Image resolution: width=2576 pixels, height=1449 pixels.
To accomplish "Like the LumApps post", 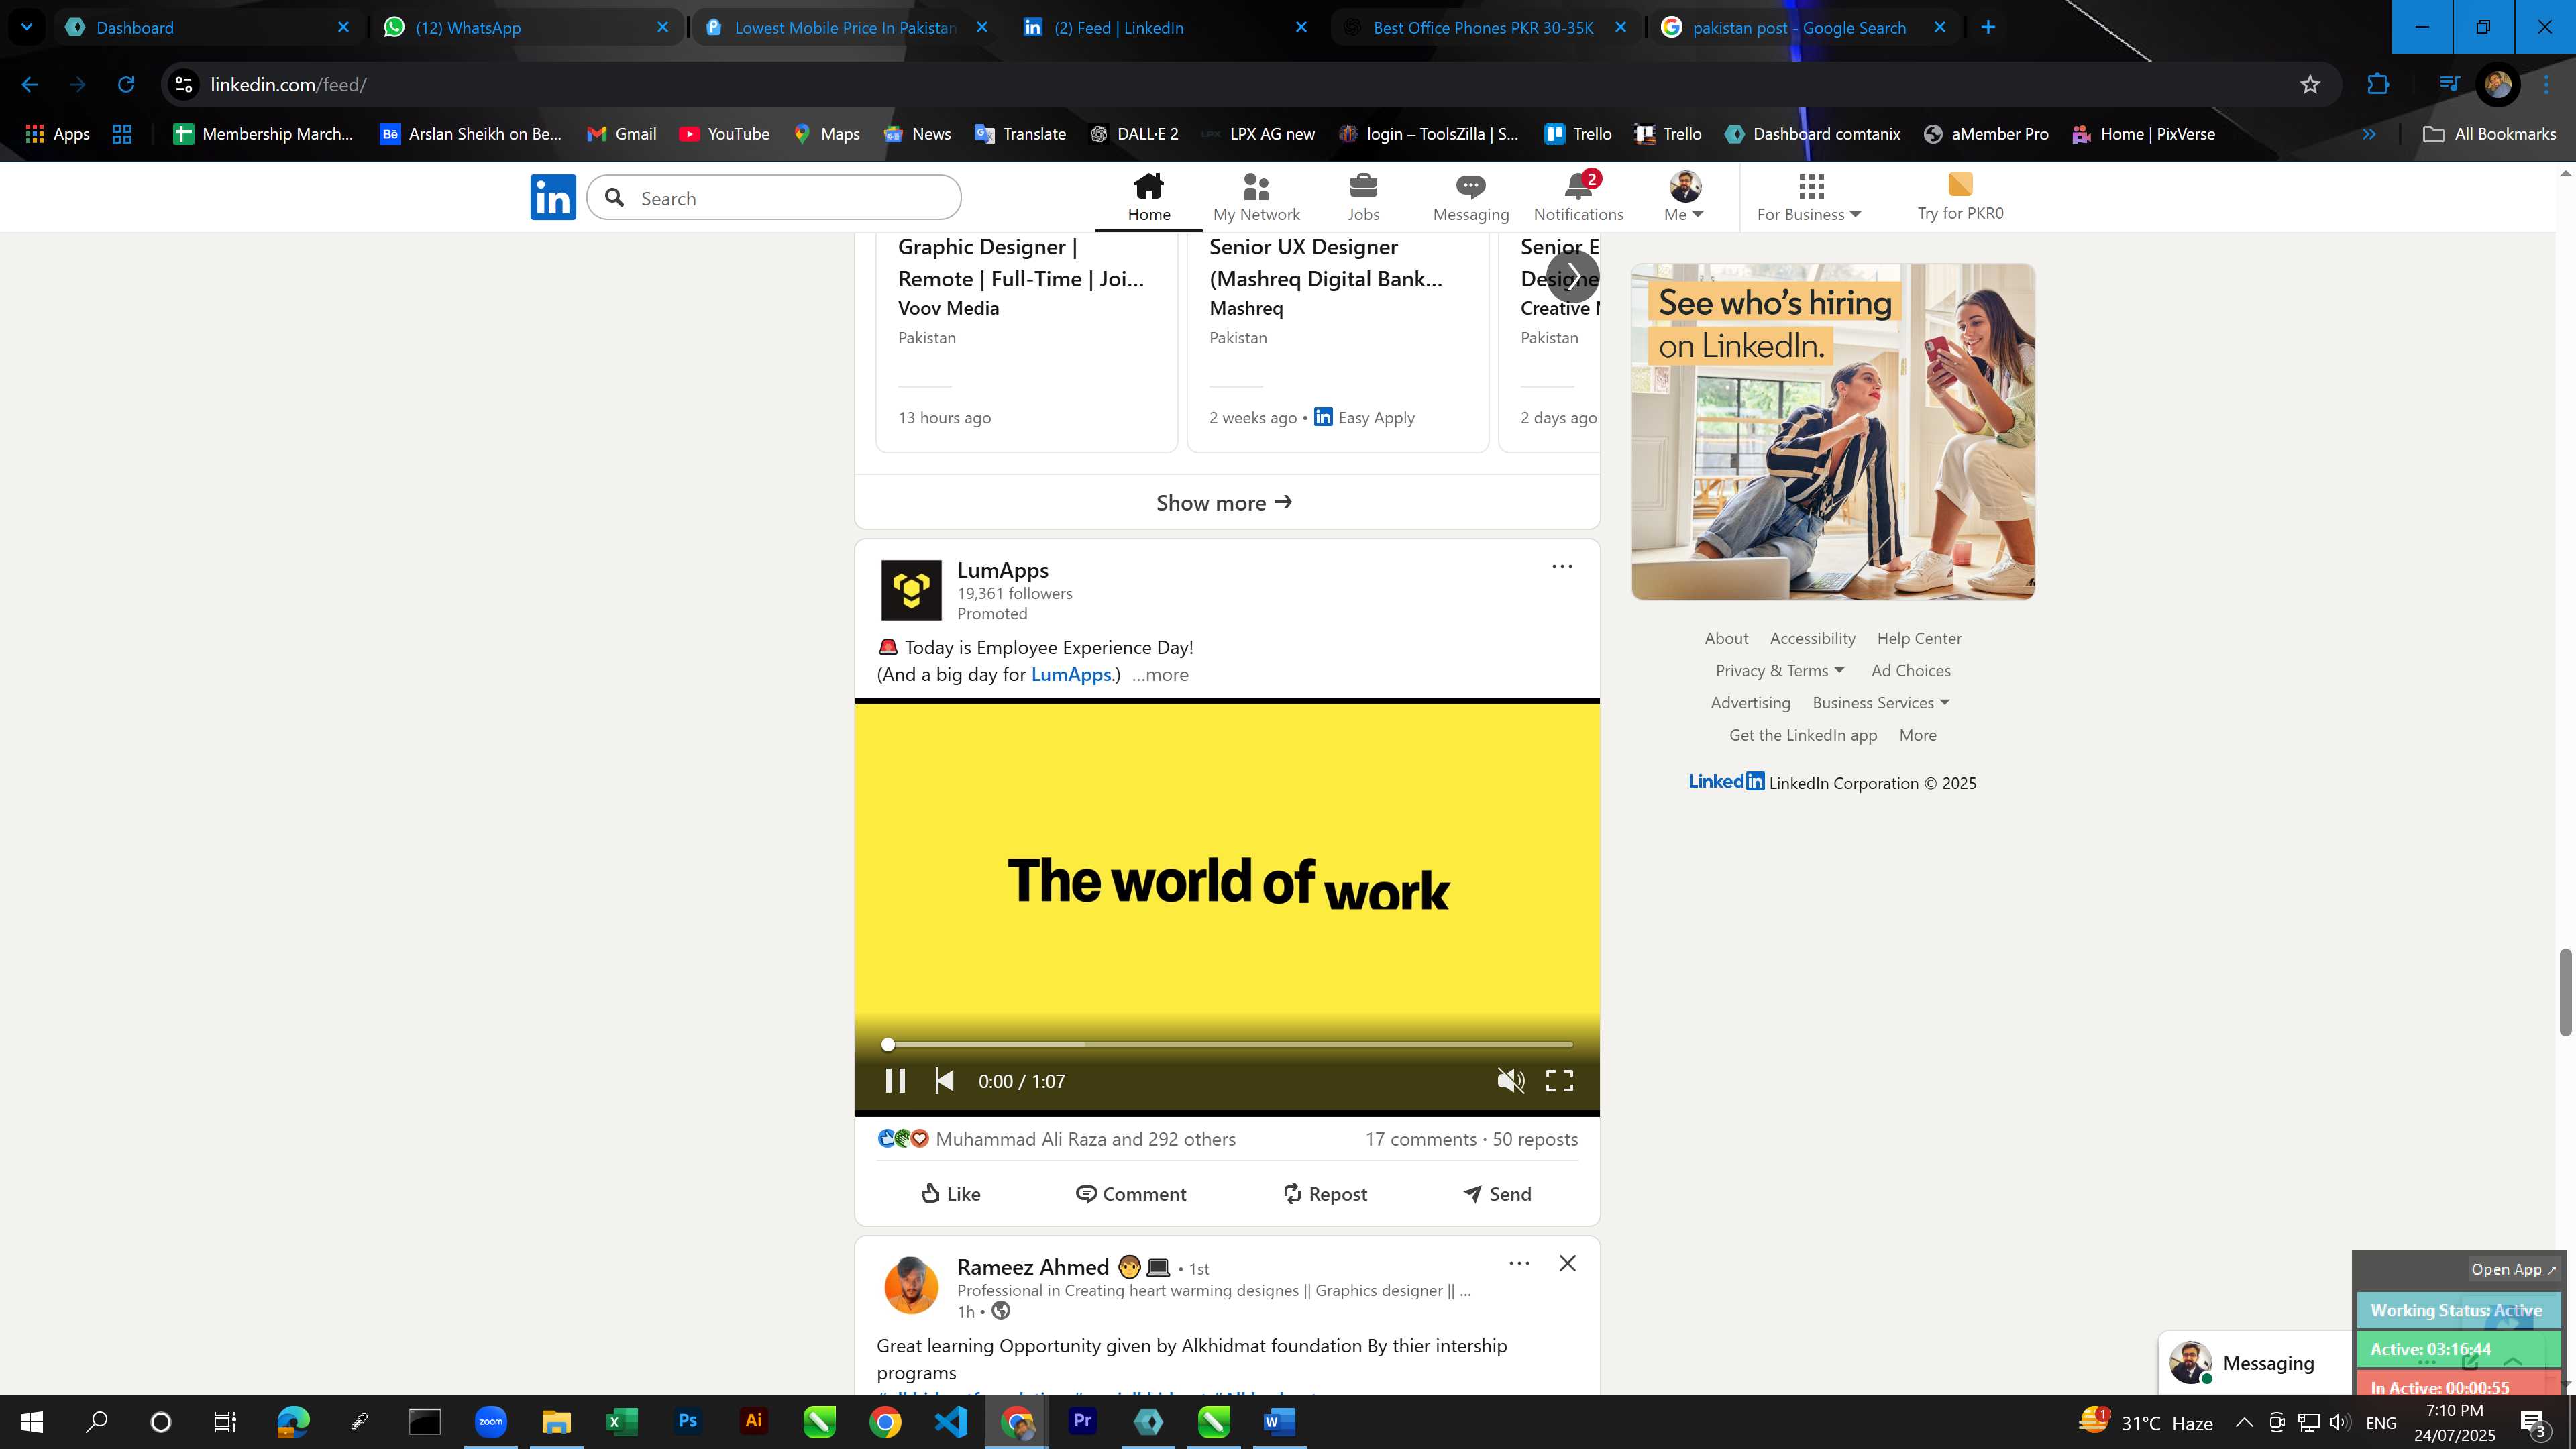I will (950, 1194).
